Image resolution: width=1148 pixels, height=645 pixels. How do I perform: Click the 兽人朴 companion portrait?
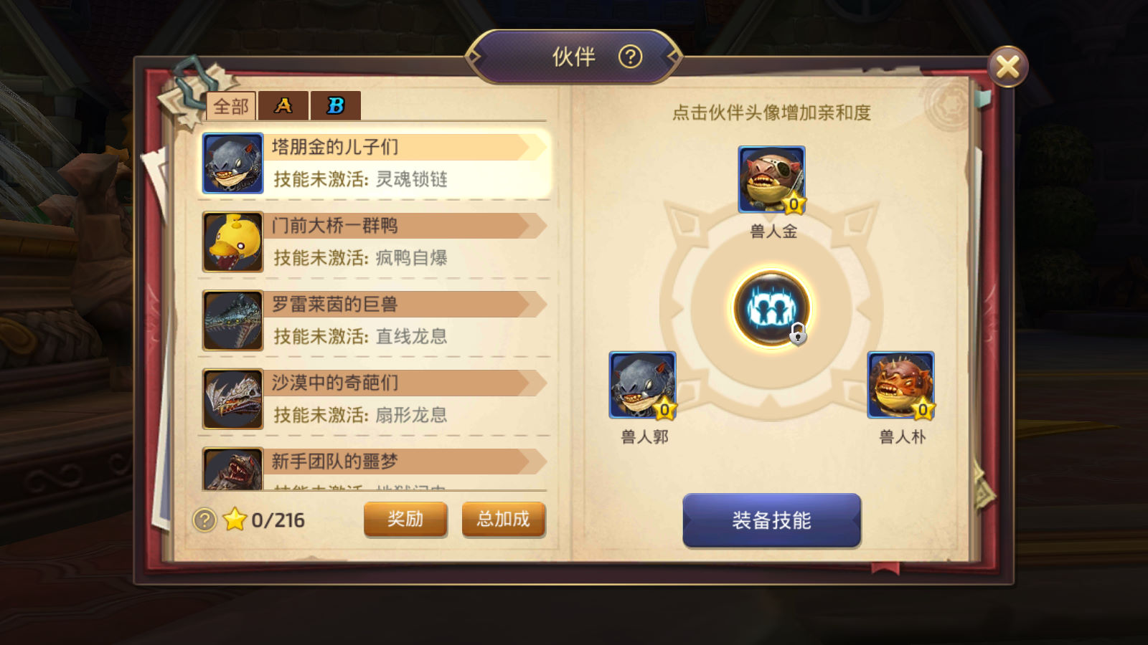pyautogui.click(x=900, y=385)
